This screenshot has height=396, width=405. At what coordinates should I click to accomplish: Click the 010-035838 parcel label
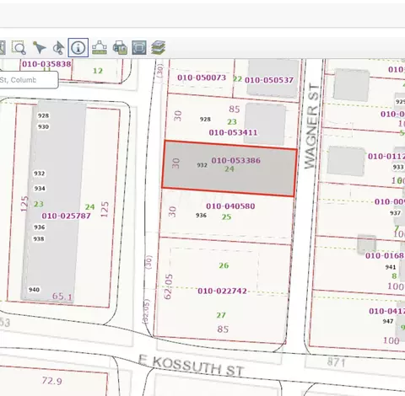point(46,64)
